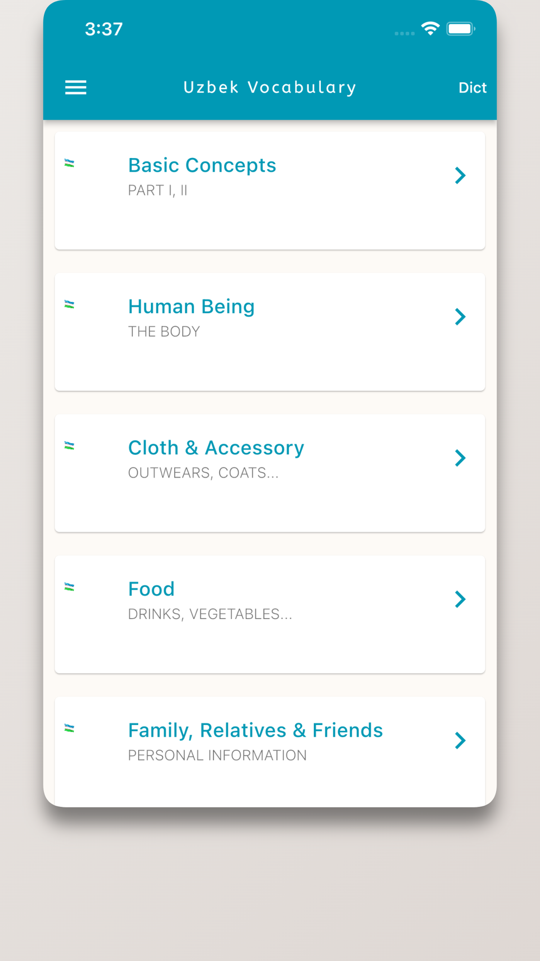Expand Human Being using the chevron
540x961 pixels.
point(460,317)
